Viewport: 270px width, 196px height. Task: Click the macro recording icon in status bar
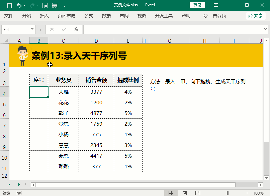(19, 193)
